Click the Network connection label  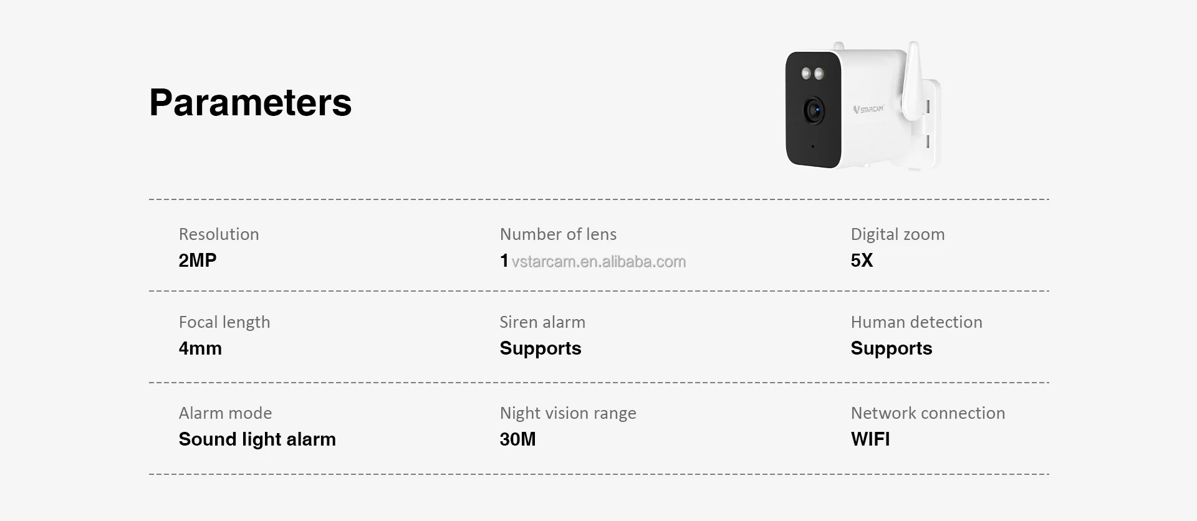tap(928, 413)
